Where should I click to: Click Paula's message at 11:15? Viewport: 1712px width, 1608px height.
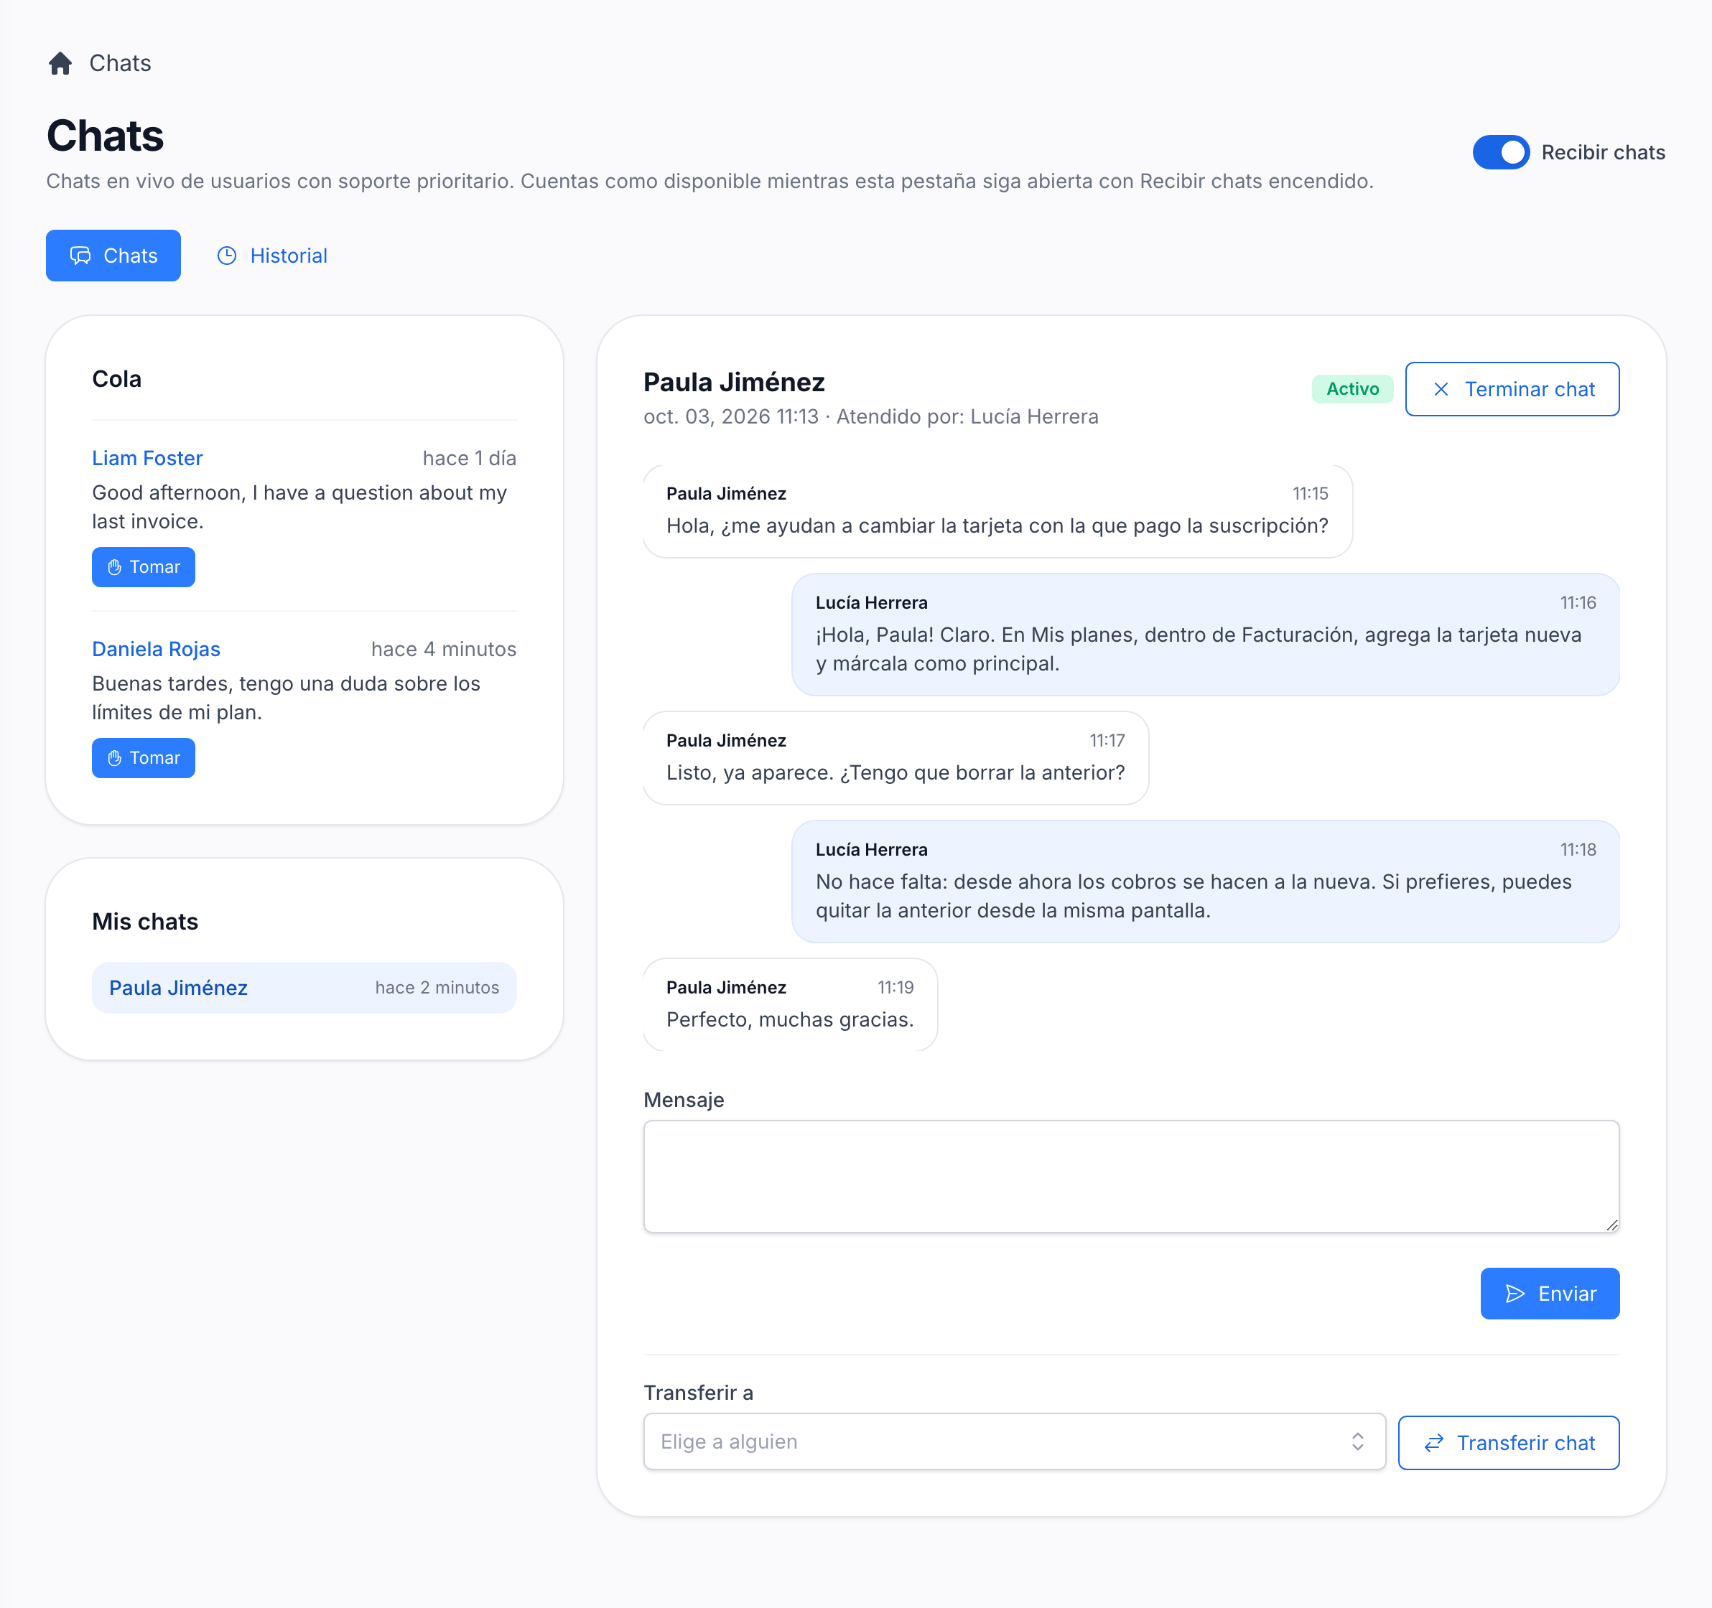(997, 511)
